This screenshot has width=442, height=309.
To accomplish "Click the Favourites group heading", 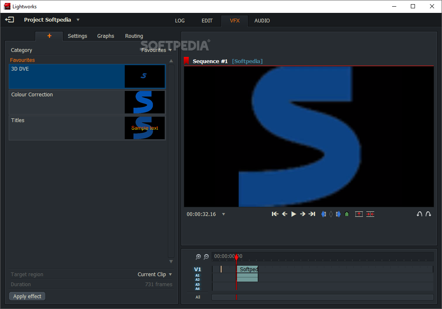I will [x=22, y=60].
